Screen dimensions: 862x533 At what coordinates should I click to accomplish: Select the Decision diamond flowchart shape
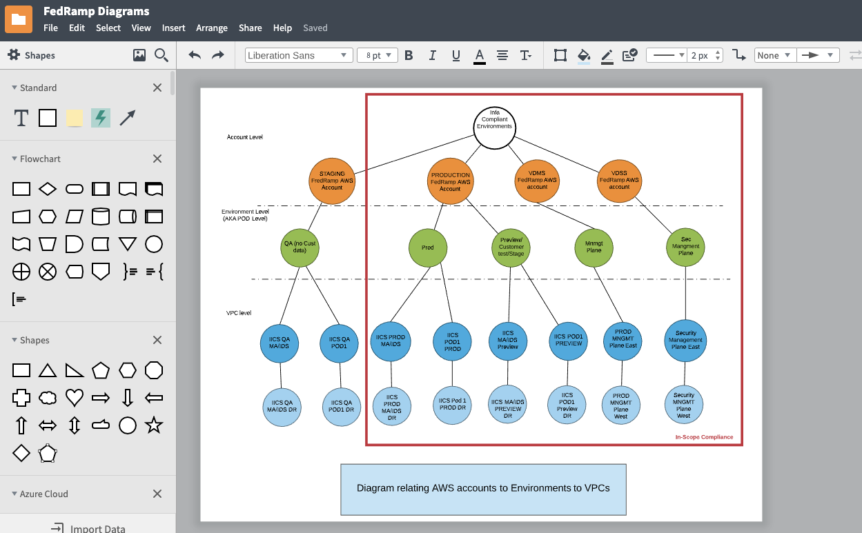(x=48, y=189)
